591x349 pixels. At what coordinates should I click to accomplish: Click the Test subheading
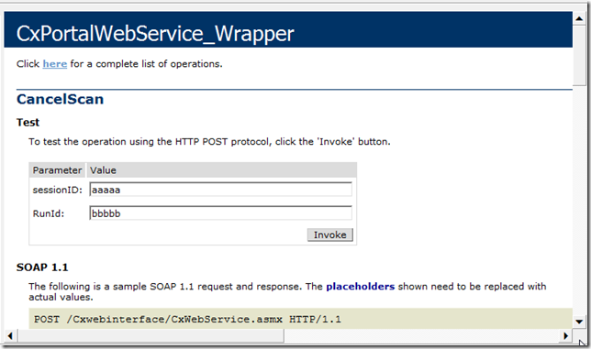tap(28, 122)
